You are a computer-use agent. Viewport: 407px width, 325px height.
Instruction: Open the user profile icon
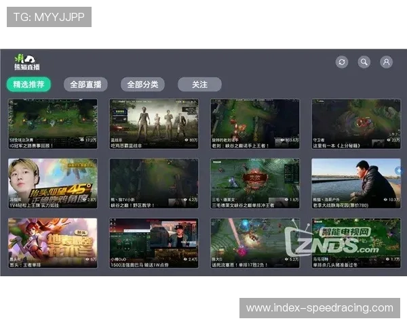coord(386,62)
